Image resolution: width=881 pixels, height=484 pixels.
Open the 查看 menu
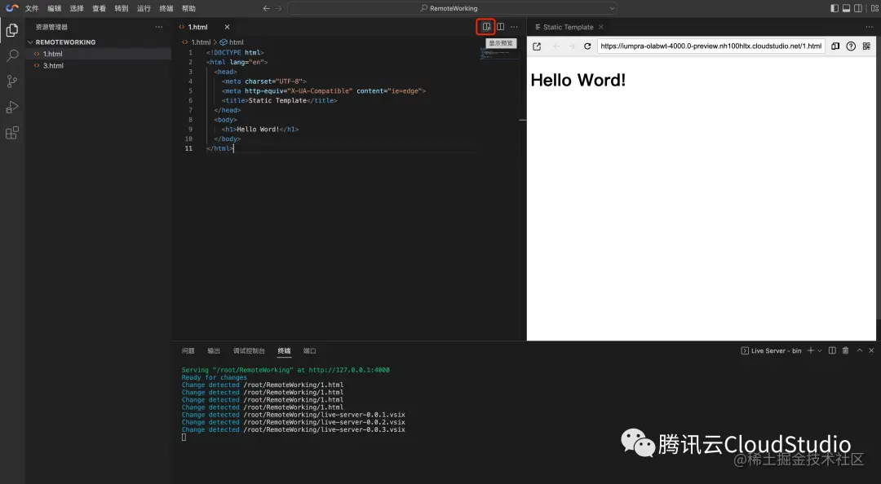click(100, 8)
